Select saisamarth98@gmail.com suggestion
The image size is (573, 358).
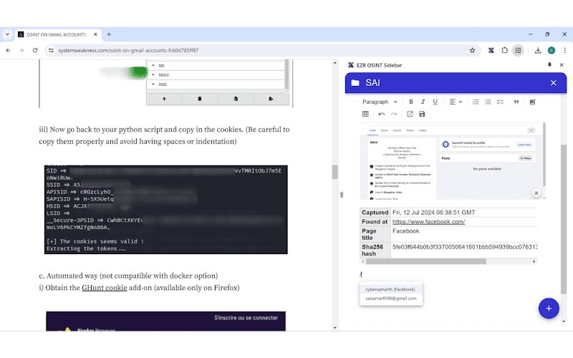coord(390,298)
